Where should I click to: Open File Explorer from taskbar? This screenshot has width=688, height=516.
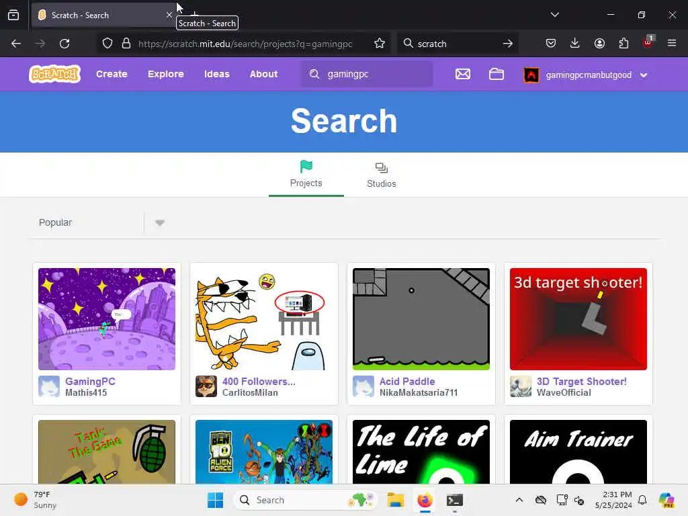(395, 500)
